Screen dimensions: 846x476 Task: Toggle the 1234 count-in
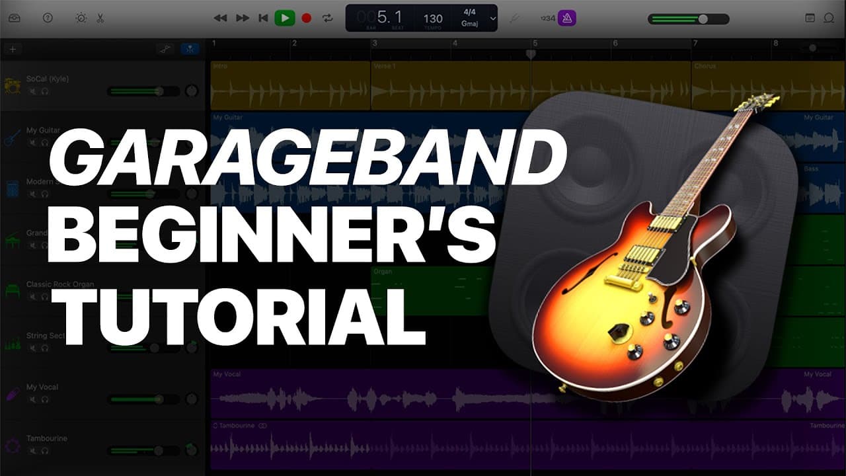tap(547, 19)
